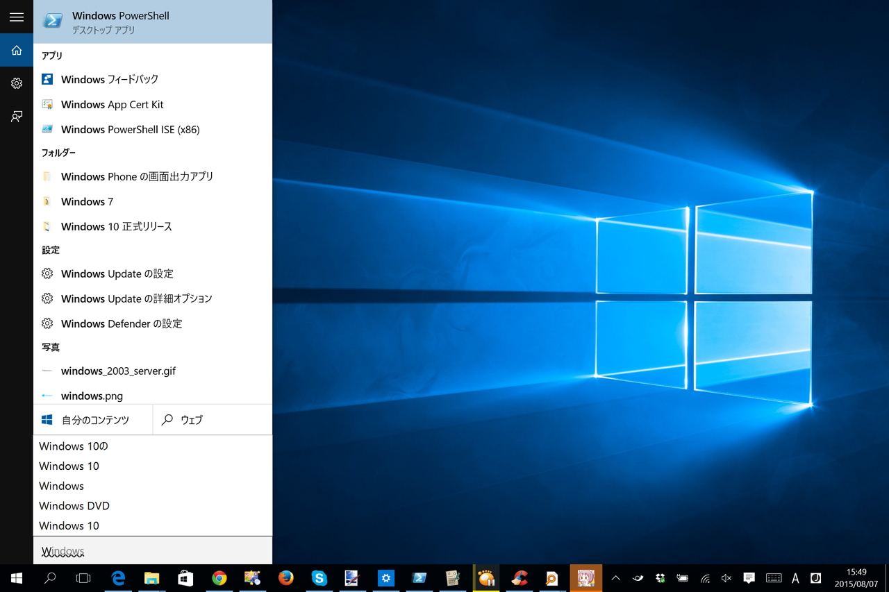Open Action Center from the system tray

point(748,577)
